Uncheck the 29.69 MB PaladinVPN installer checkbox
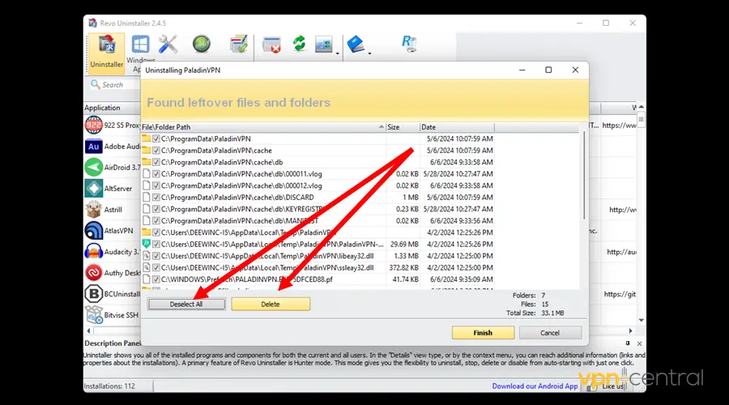 pos(156,244)
